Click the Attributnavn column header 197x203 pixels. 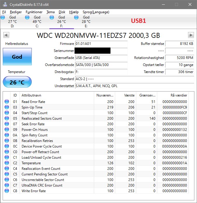point(57,95)
